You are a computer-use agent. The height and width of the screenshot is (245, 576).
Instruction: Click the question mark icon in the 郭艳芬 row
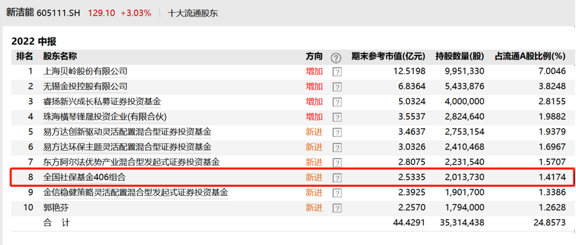pyautogui.click(x=337, y=208)
